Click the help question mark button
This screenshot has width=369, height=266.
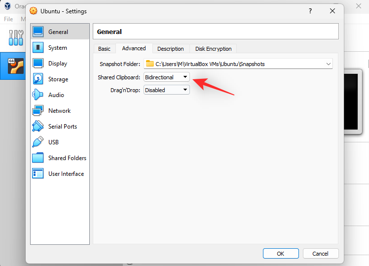310,11
